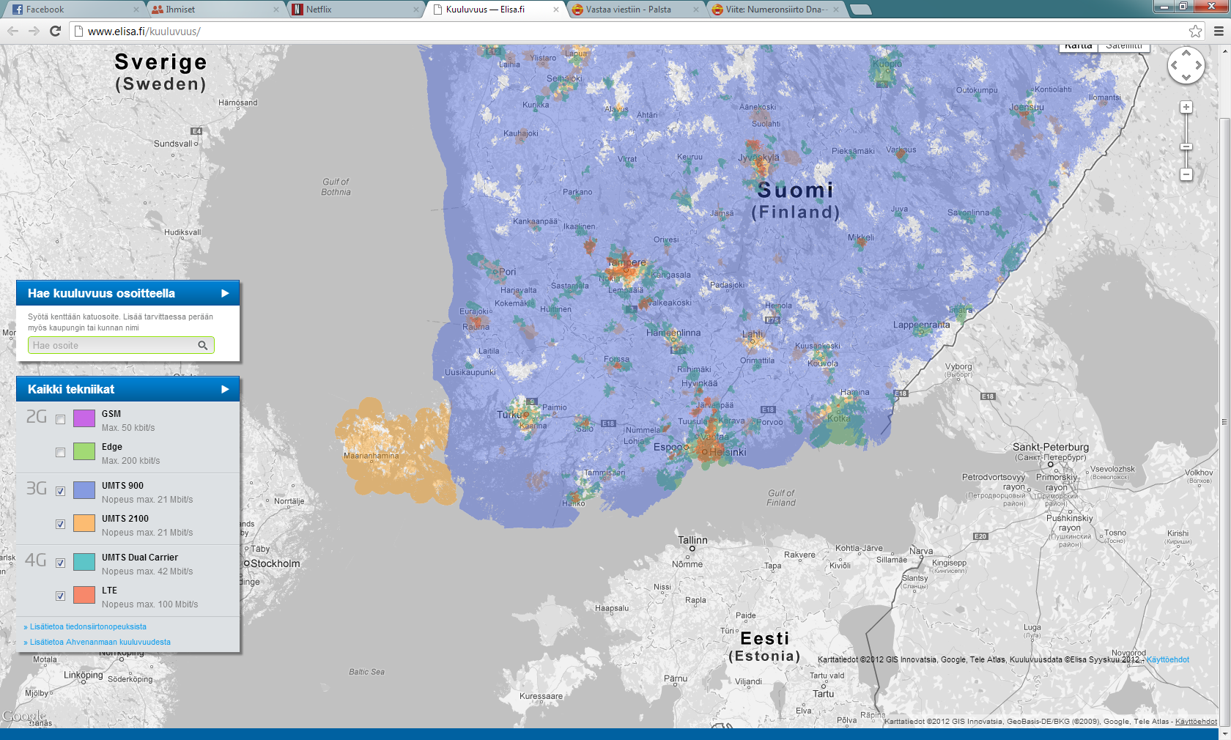Click the Helsinki label on the map
This screenshot has height=740, width=1231.
(728, 452)
